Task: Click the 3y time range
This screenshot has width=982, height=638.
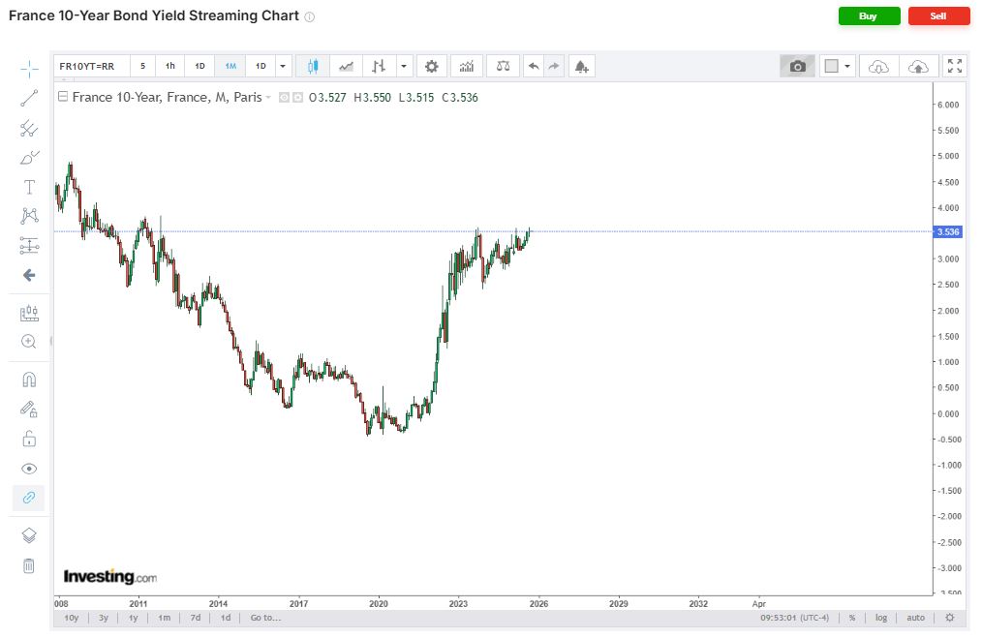Action: coord(104,618)
